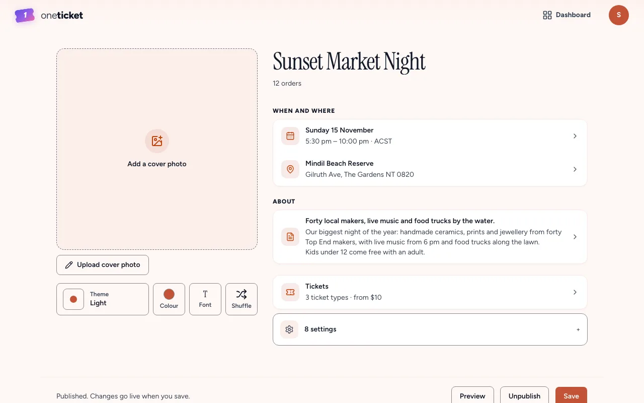Screen dimensions: 644x403
Task: Click the calendar icon beside Sunday 15 November
Action: coord(290,136)
